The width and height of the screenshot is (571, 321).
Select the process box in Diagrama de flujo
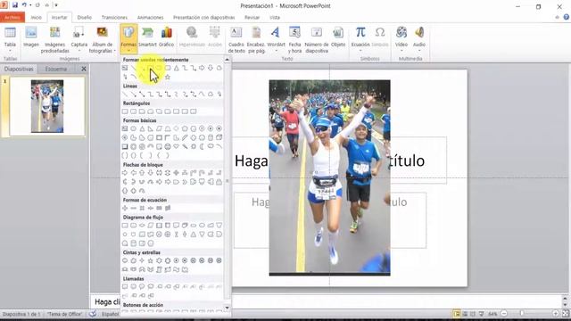(x=125, y=226)
